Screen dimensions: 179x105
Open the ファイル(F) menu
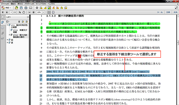point(5,4)
